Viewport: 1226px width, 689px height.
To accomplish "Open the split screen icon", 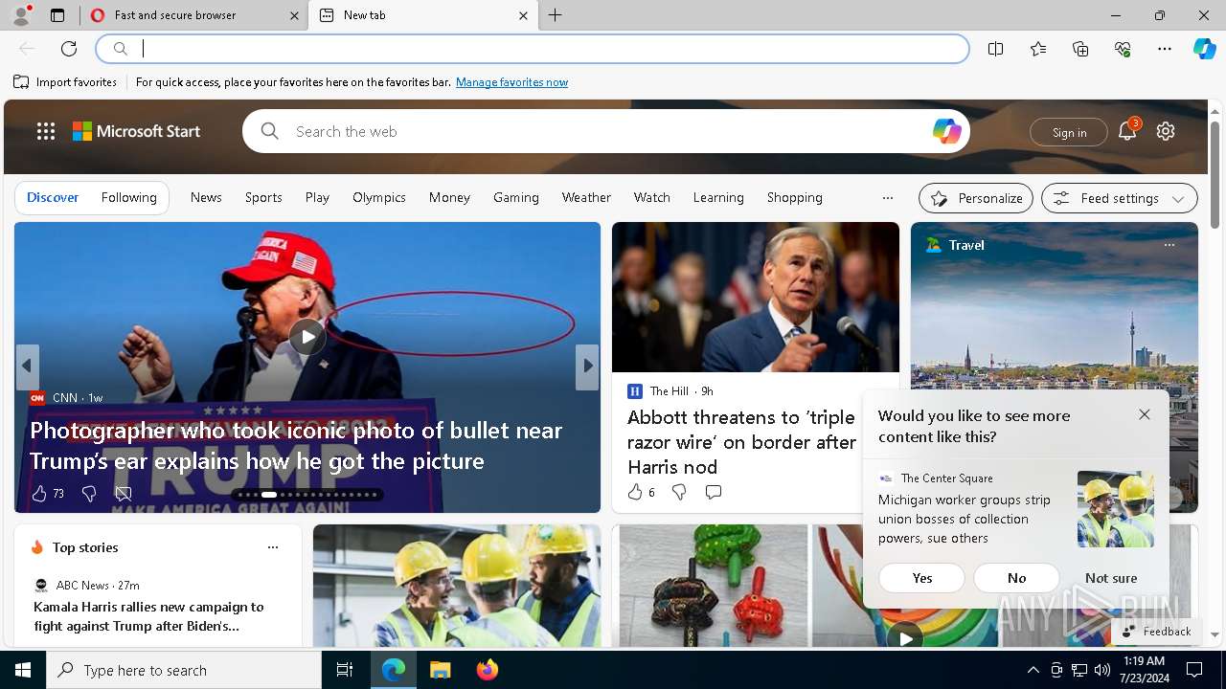I will [996, 49].
